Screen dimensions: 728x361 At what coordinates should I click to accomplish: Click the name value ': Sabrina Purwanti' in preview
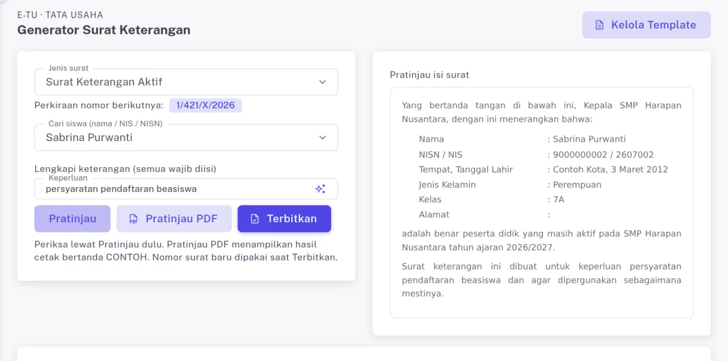(x=587, y=139)
